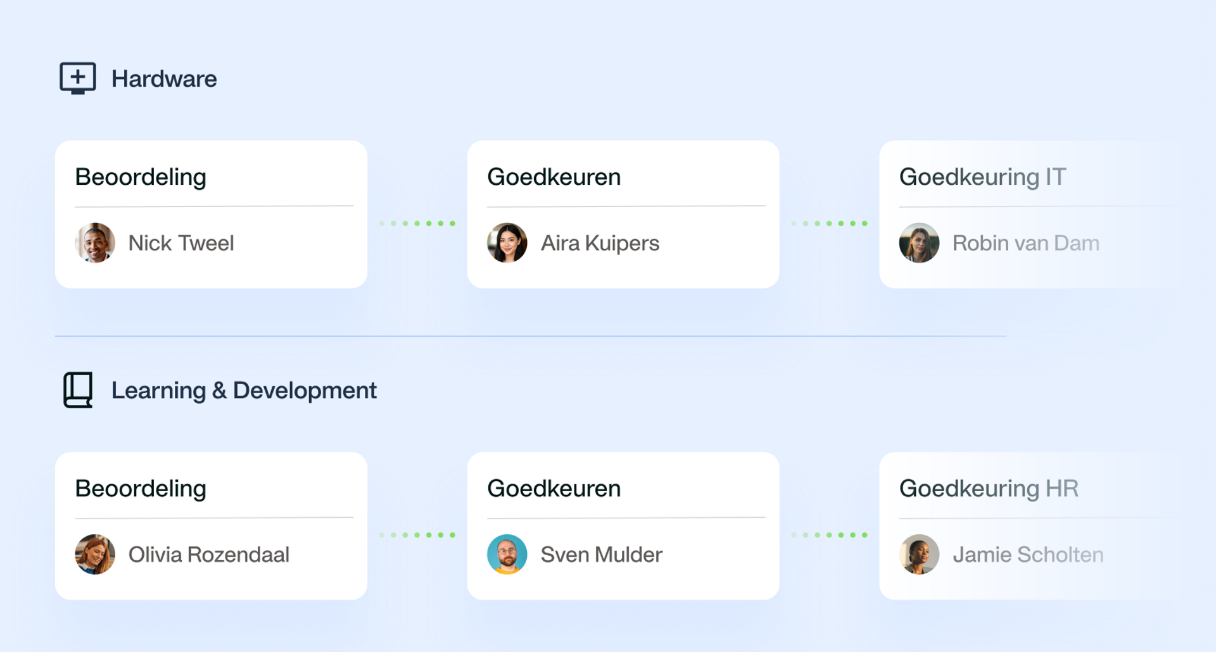Click Sven Mulder's avatar image
1216x652 pixels.
(x=507, y=555)
